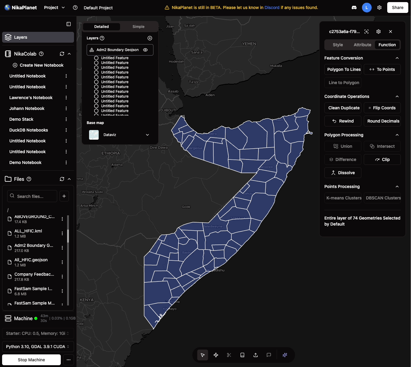Select the comment tool
411x367 pixels.
click(x=269, y=355)
